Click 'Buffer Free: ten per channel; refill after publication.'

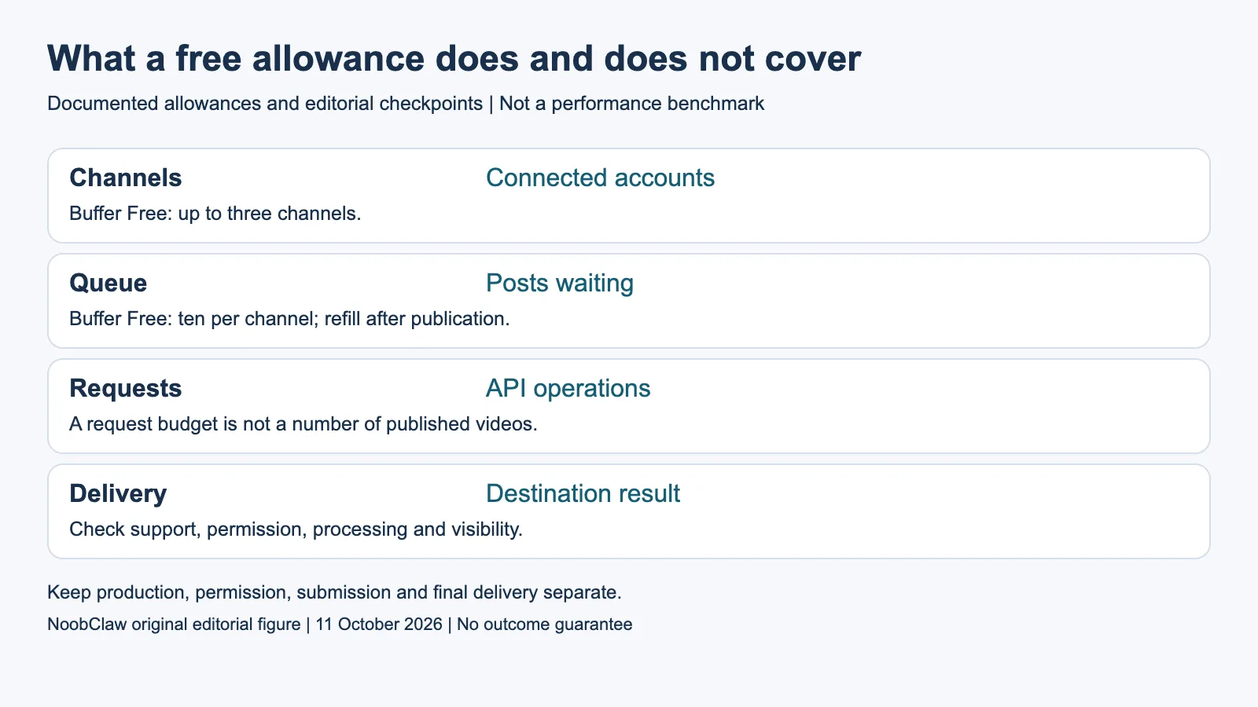click(289, 319)
